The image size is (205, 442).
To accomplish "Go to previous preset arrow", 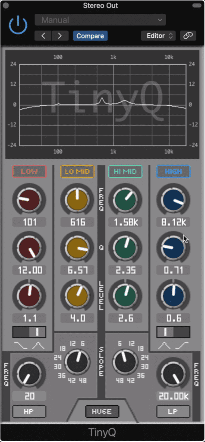I will (43, 36).
